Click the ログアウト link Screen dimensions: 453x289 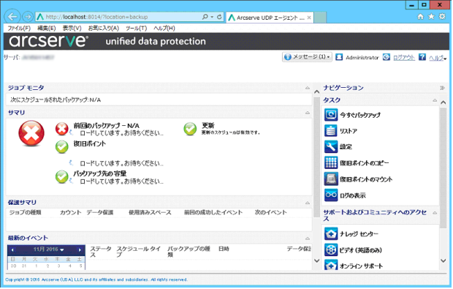(404, 58)
